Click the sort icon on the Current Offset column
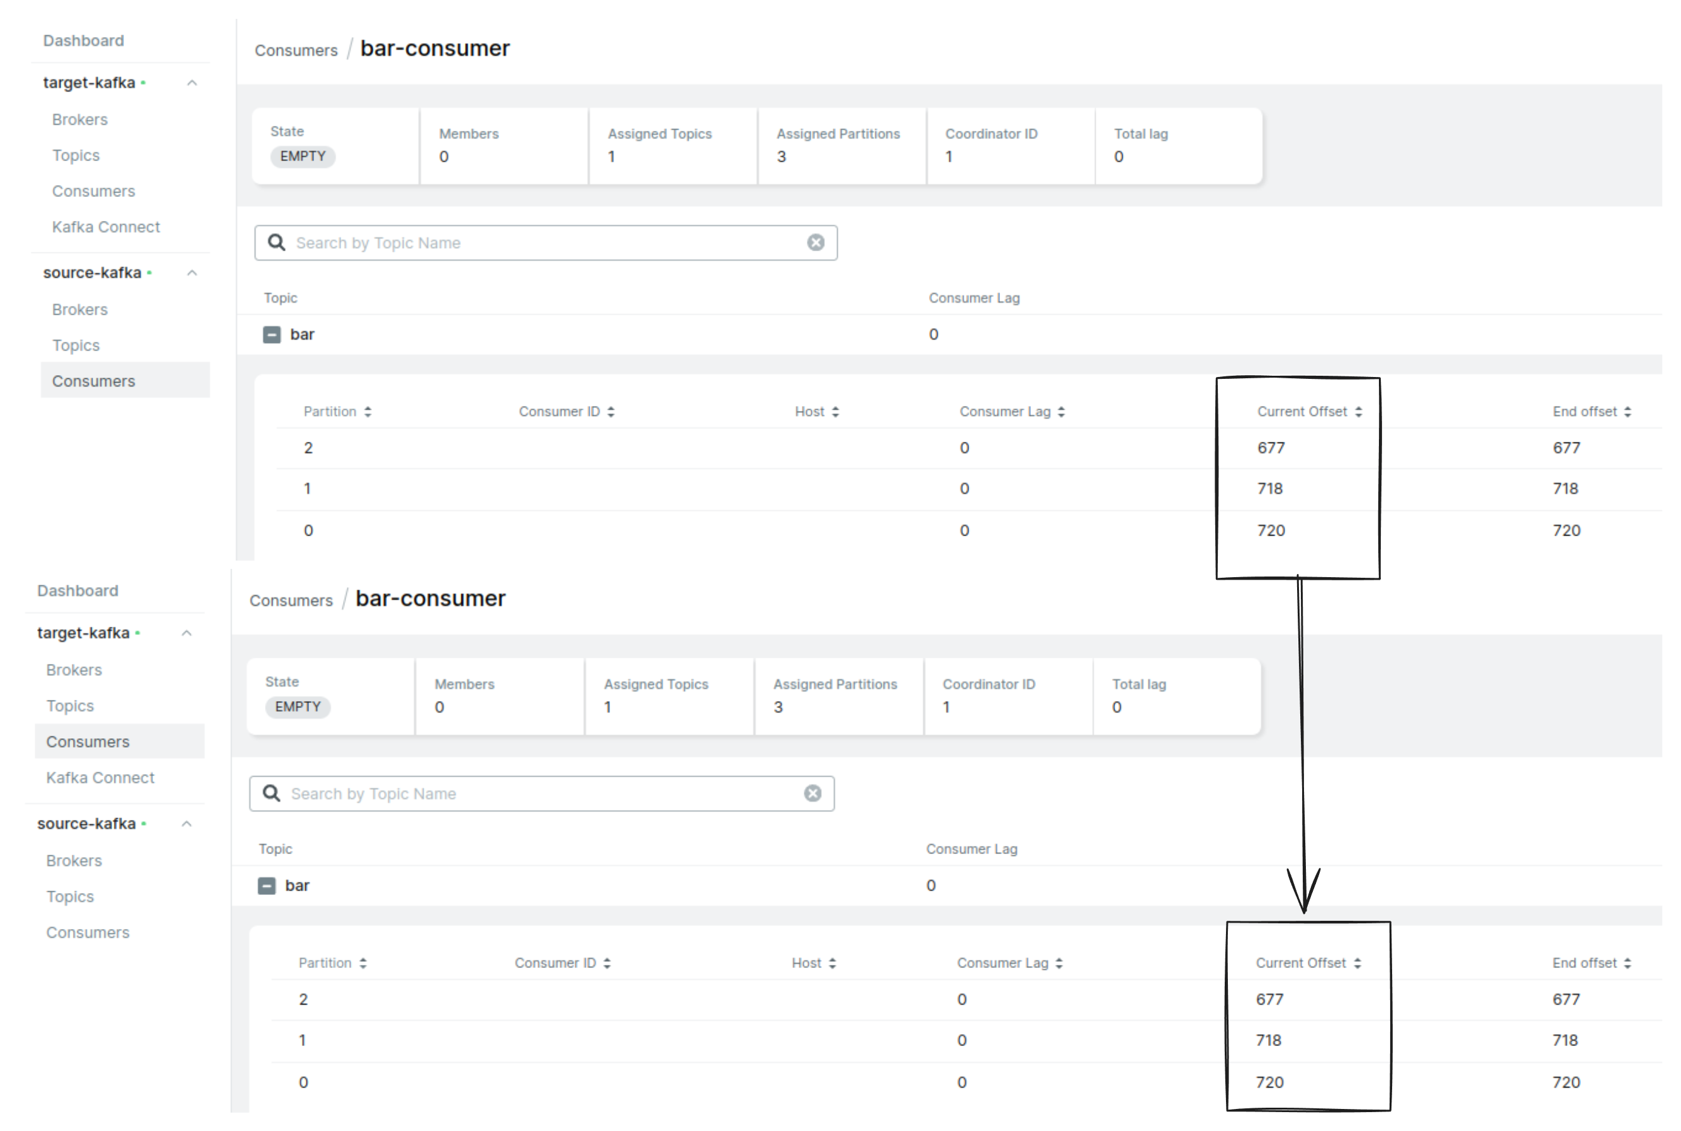Viewport: 1681px width, 1131px height. (1360, 411)
